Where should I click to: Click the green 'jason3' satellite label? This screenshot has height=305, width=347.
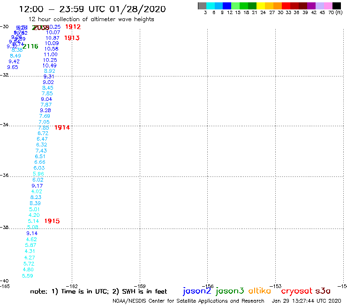[x=230, y=291]
